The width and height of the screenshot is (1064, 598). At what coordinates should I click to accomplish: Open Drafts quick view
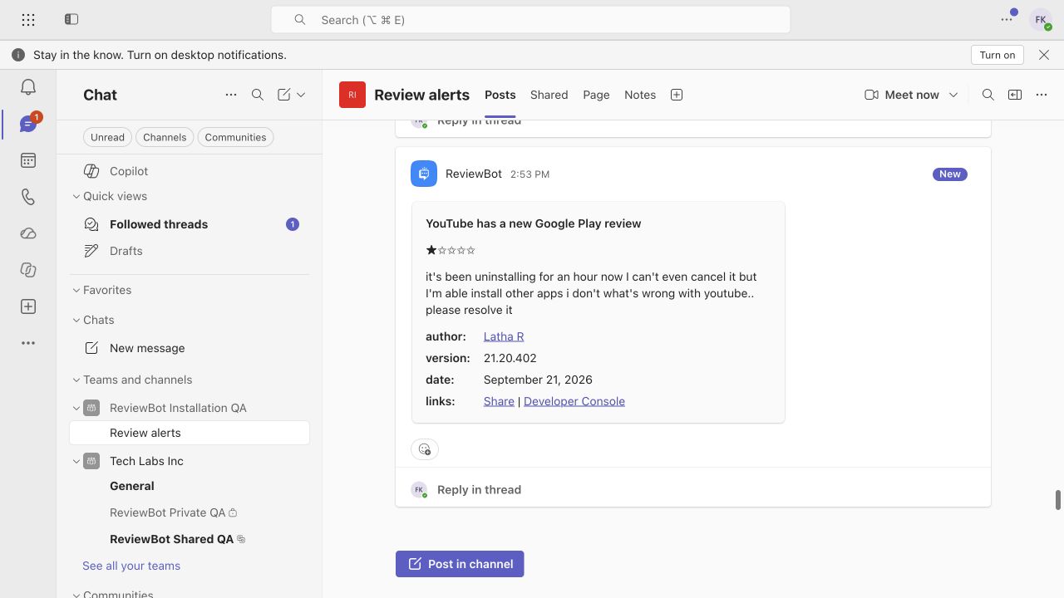click(x=190, y=251)
